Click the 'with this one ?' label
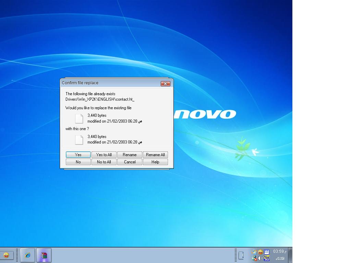Viewport: 351px width, 263px height. pos(77,129)
